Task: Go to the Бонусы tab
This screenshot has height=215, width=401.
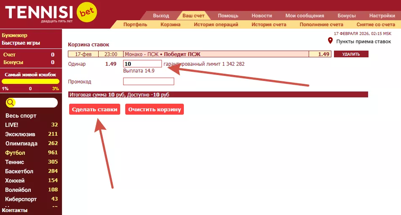Action: 347,16
